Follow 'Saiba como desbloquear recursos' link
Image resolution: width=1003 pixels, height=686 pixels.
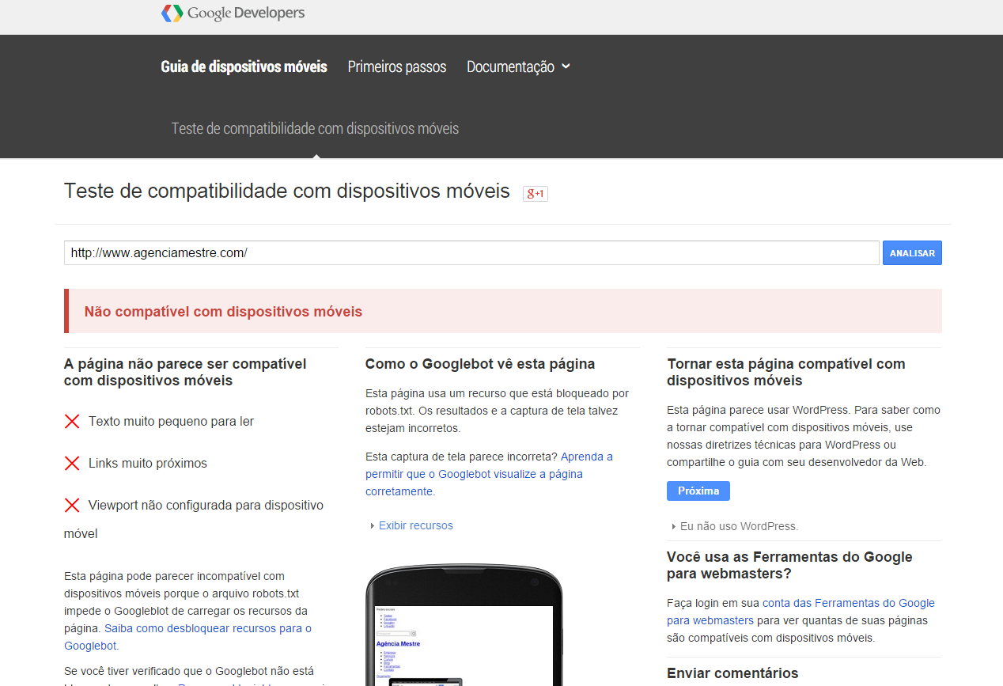pyautogui.click(x=207, y=628)
